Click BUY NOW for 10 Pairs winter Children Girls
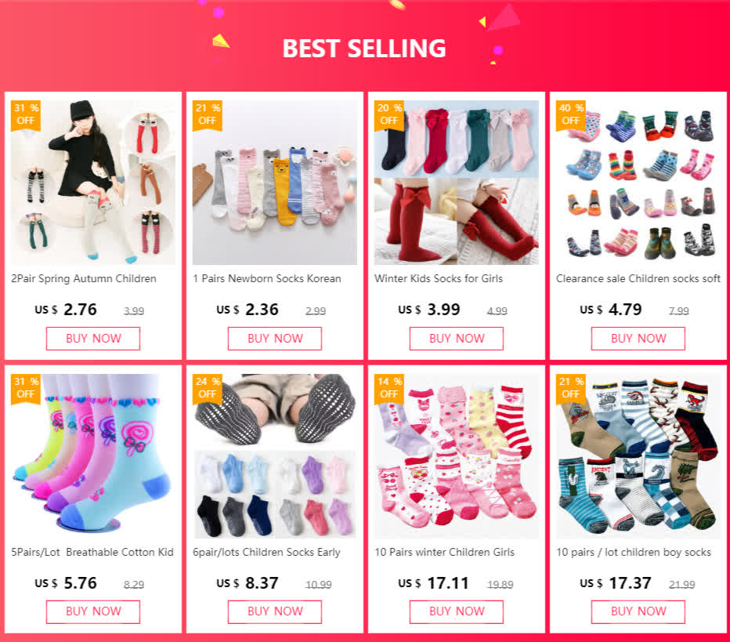Image resolution: width=730 pixels, height=642 pixels. [456, 611]
